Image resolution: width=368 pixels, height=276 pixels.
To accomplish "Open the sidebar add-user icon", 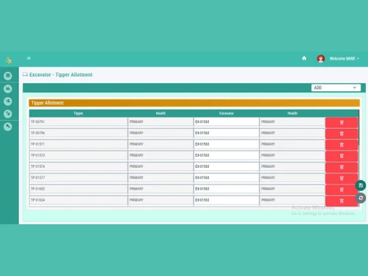I will coord(8,101).
